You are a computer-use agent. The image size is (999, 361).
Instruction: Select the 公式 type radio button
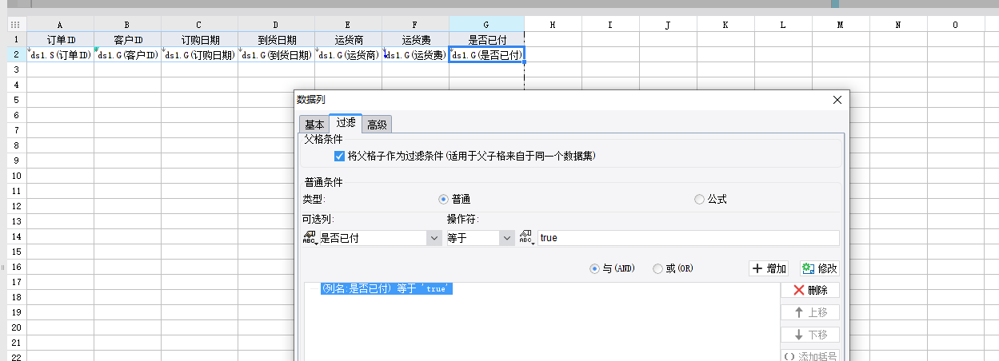(699, 199)
